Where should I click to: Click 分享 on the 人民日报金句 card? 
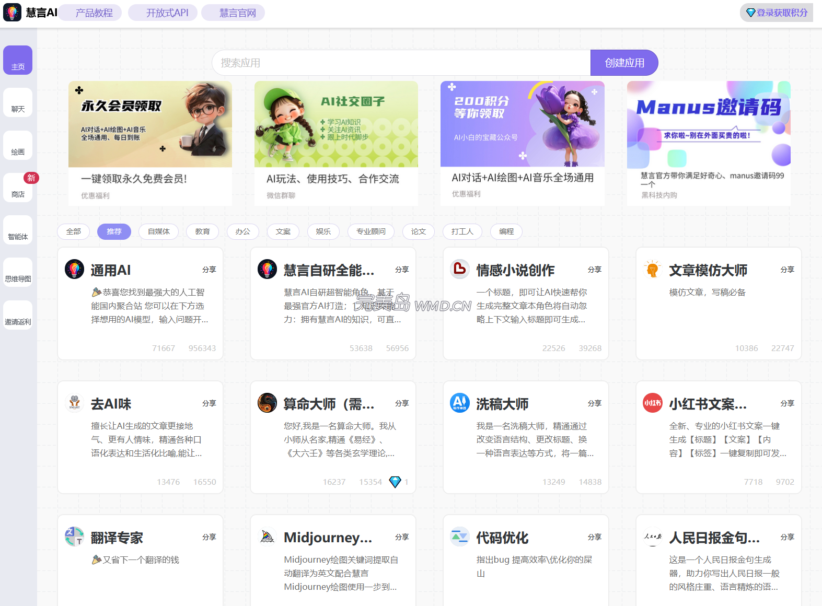click(x=788, y=537)
